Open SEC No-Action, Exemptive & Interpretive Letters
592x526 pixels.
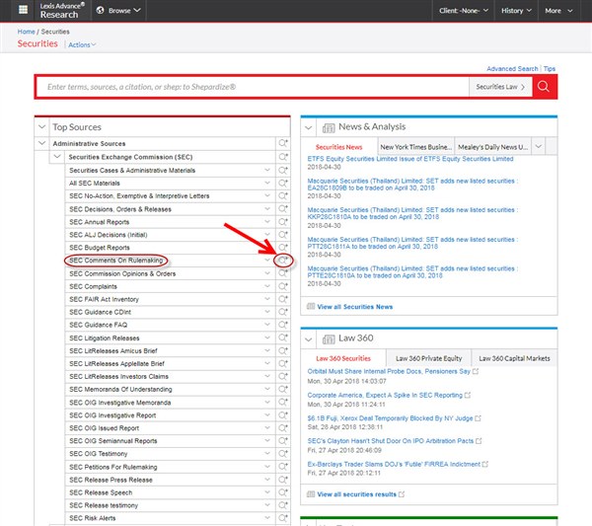coord(139,196)
